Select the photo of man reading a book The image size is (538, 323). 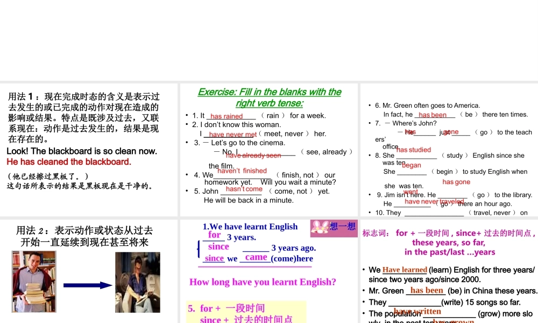click(138, 282)
